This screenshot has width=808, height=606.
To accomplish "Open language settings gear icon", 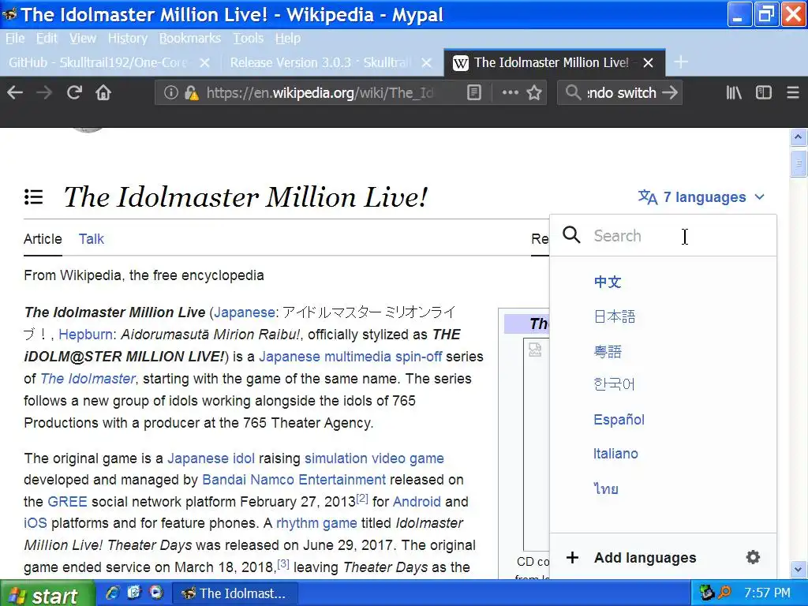I will 753,557.
